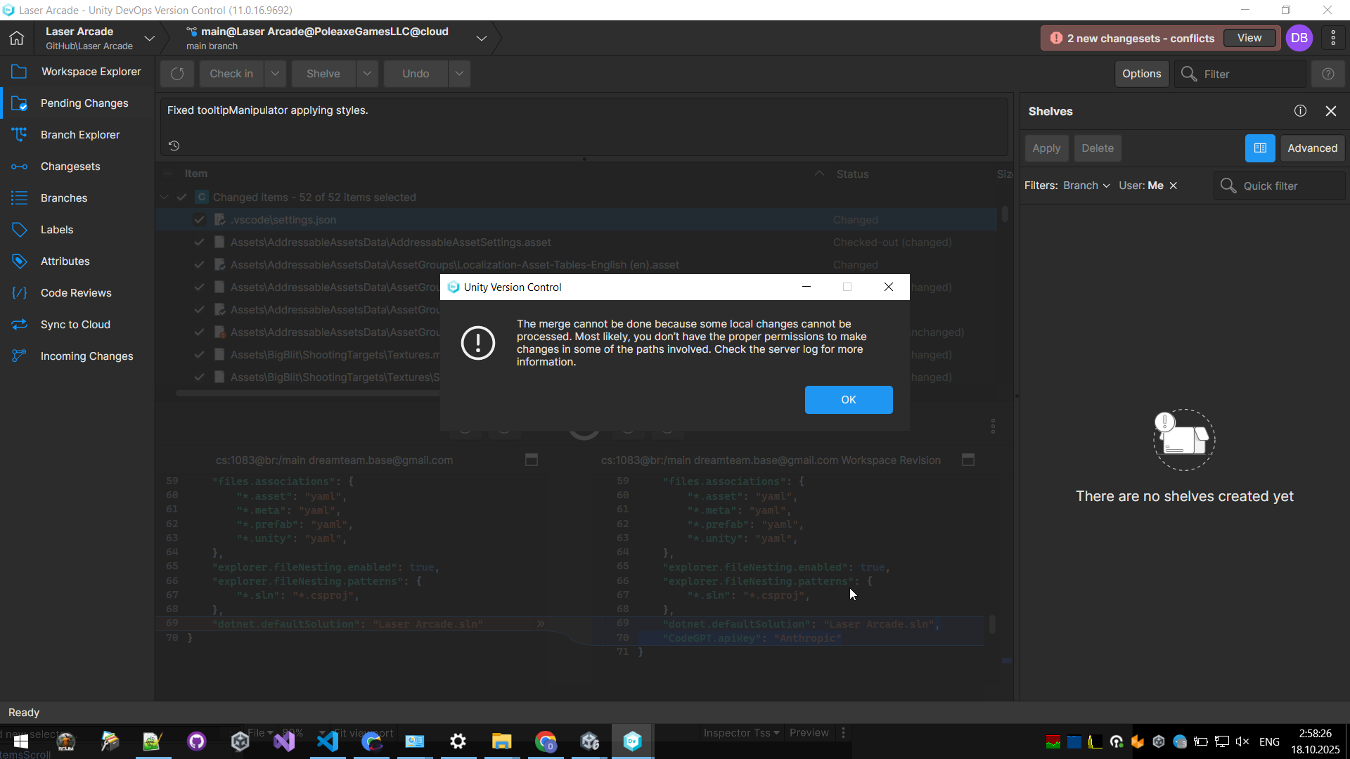Toggle the shelves panel layout icon
This screenshot has width=1350, height=759.
coord(1260,148)
